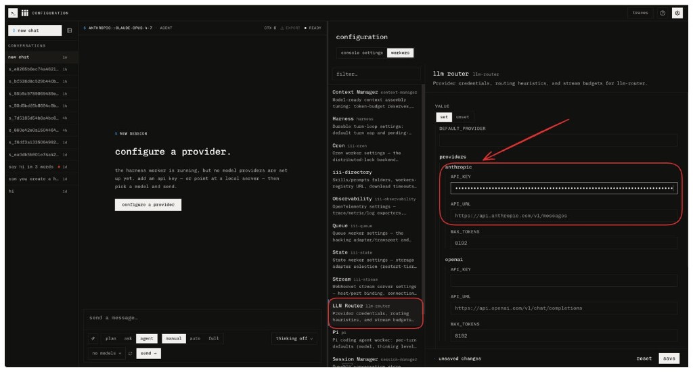Open the help question-mark icon
Screen dimensions: 693x372
pos(663,13)
